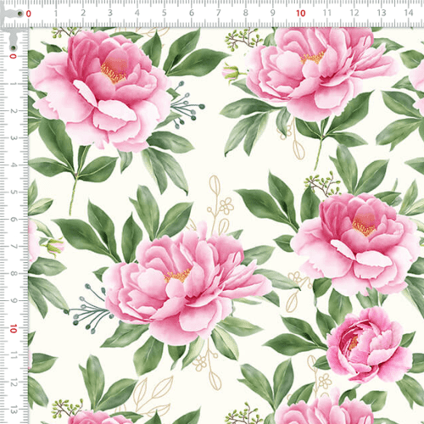Click the red 10 on the left ruler
This screenshot has width=424, height=424.
point(13,329)
